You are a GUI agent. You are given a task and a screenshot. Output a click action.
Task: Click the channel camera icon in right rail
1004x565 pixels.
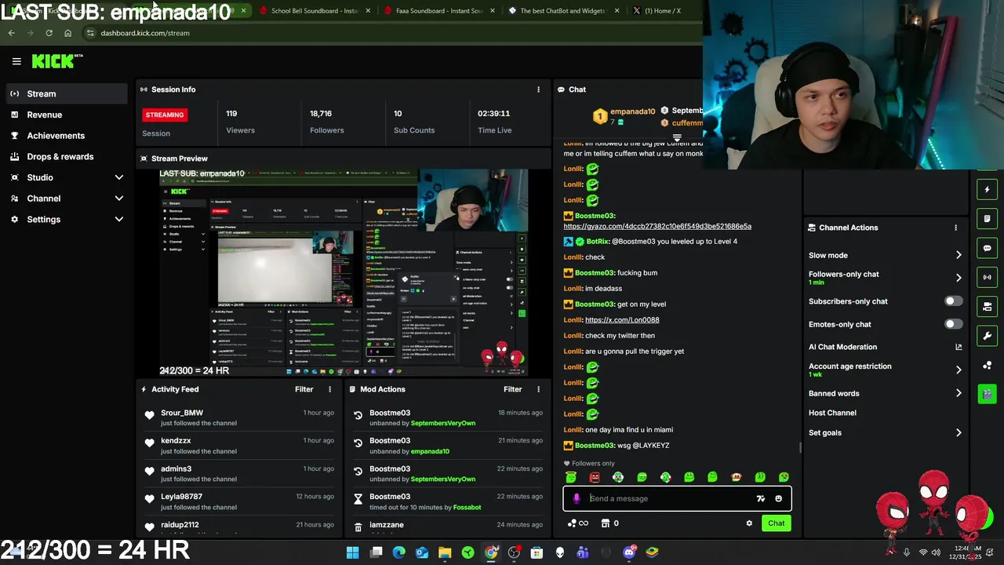click(x=987, y=306)
